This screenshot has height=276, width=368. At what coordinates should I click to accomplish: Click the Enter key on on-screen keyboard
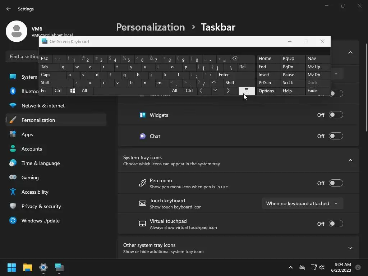pyautogui.click(x=236, y=75)
